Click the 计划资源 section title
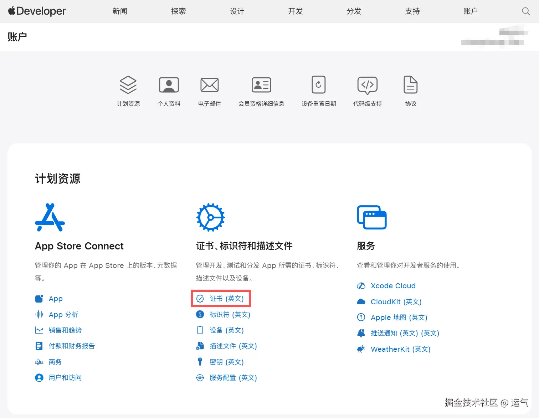Image resolution: width=539 pixels, height=418 pixels. [x=57, y=179]
